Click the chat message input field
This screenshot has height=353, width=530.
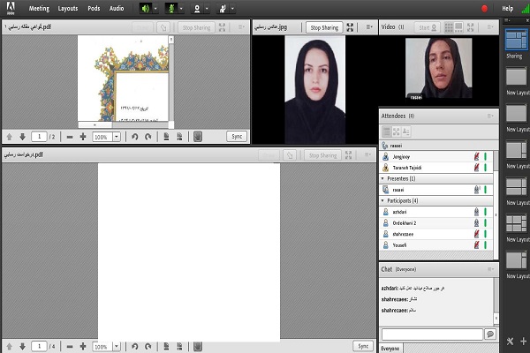pos(432,334)
